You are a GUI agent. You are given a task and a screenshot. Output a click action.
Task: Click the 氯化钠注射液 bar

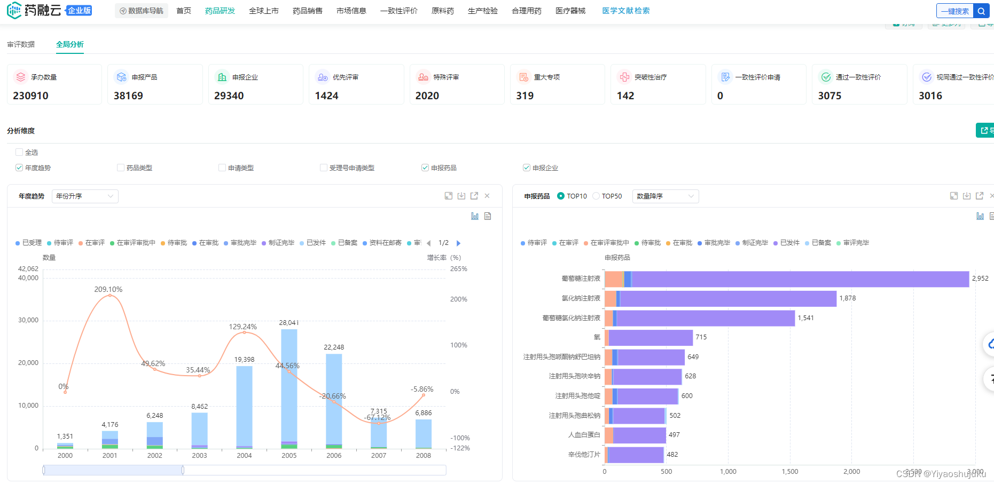coord(721,299)
